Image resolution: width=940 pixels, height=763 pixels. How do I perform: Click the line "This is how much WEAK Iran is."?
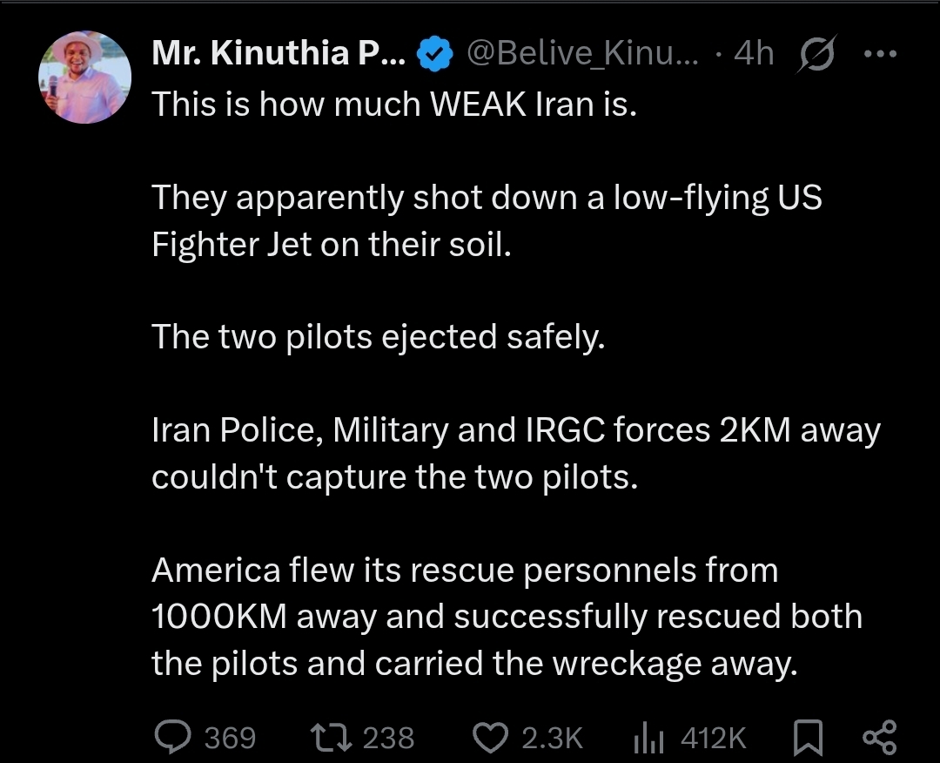[395, 105]
